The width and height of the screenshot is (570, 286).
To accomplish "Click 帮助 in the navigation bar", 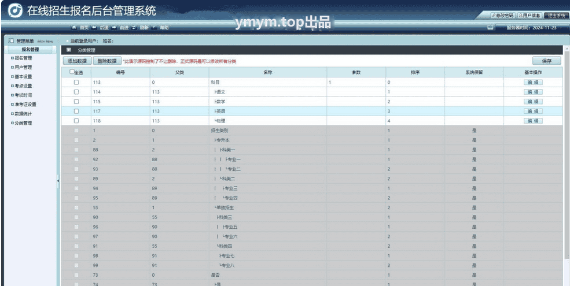I will [164, 28].
